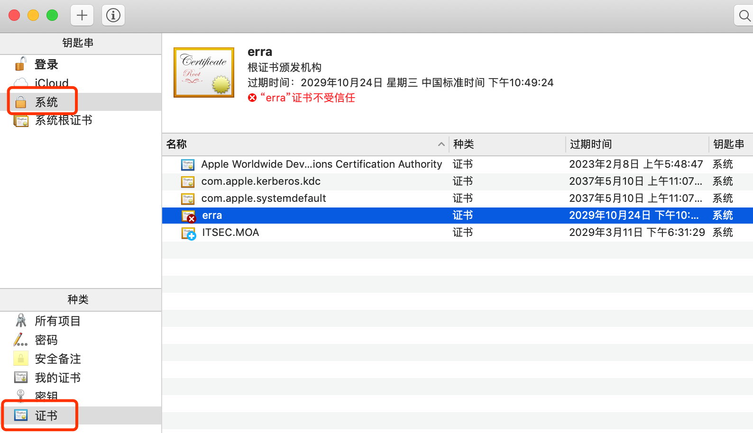Select com.apple.kerberos.kdc certificate
The image size is (753, 433).
coord(261,181)
